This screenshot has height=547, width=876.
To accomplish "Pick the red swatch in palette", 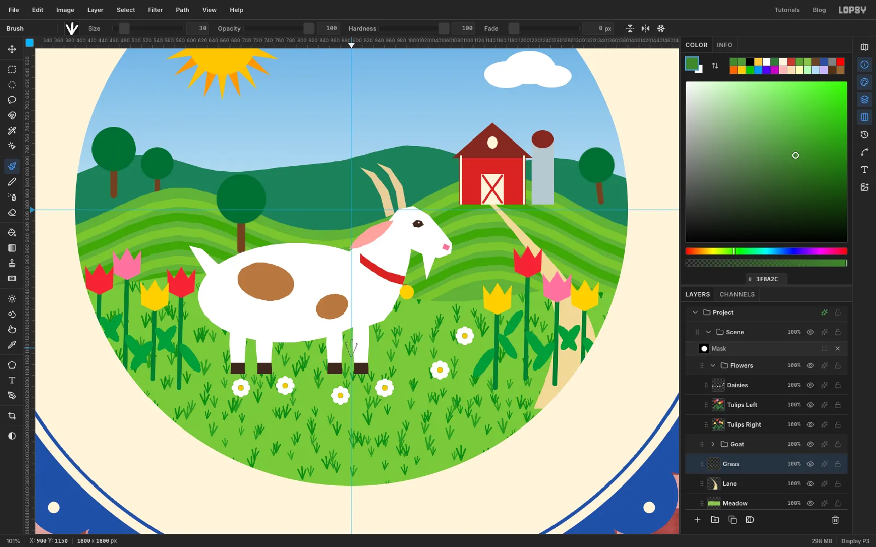I will coord(840,62).
